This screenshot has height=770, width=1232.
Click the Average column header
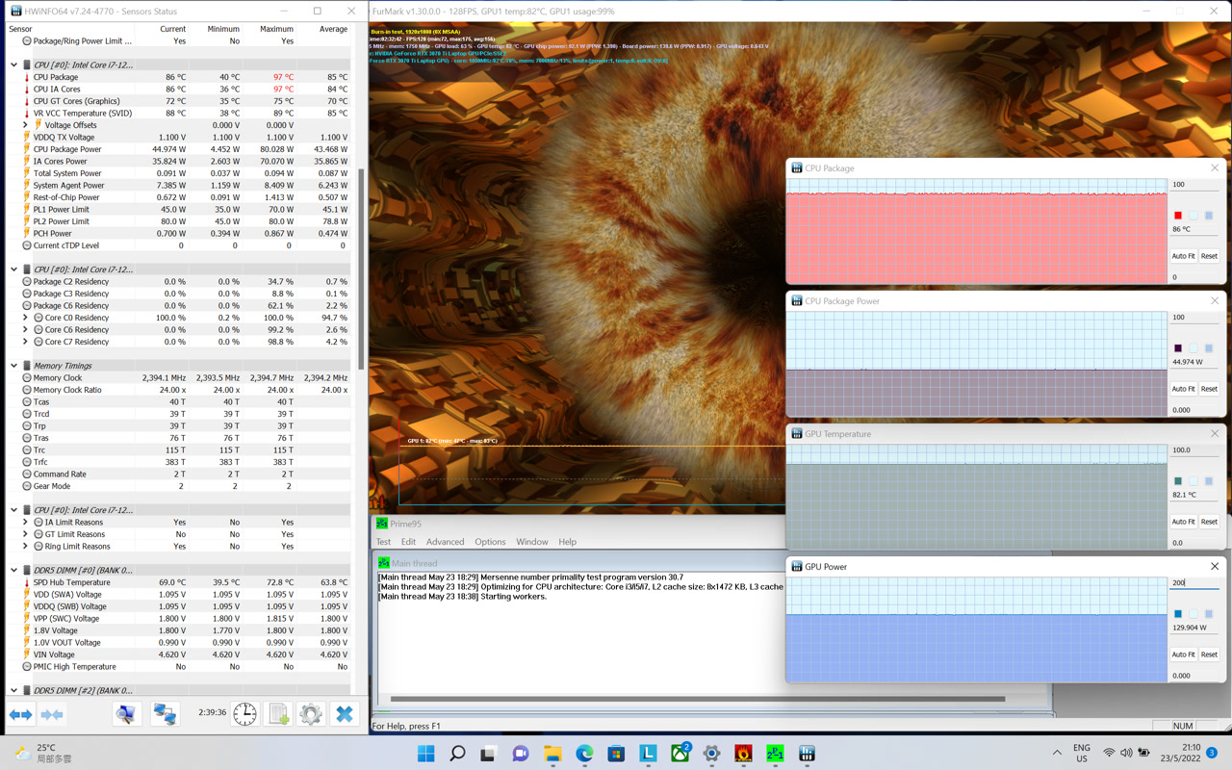333,29
